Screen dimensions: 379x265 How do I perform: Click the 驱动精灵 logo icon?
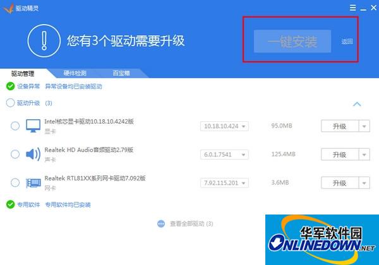coord(8,8)
